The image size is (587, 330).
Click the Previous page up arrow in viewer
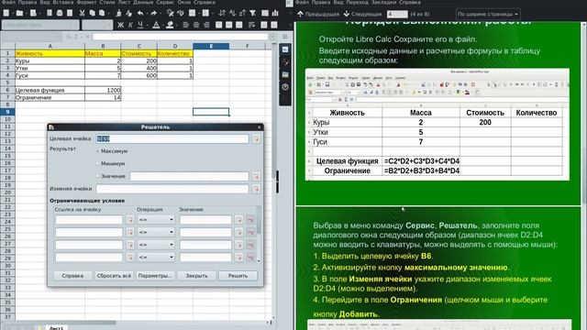point(300,15)
